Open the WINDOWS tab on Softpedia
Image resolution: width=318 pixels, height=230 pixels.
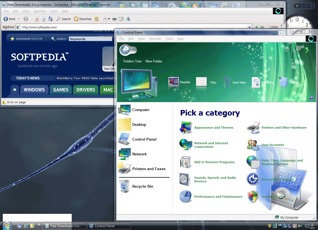pyautogui.click(x=34, y=90)
